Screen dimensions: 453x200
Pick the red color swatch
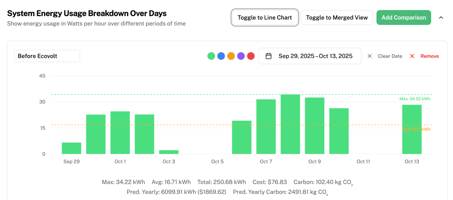tap(251, 56)
